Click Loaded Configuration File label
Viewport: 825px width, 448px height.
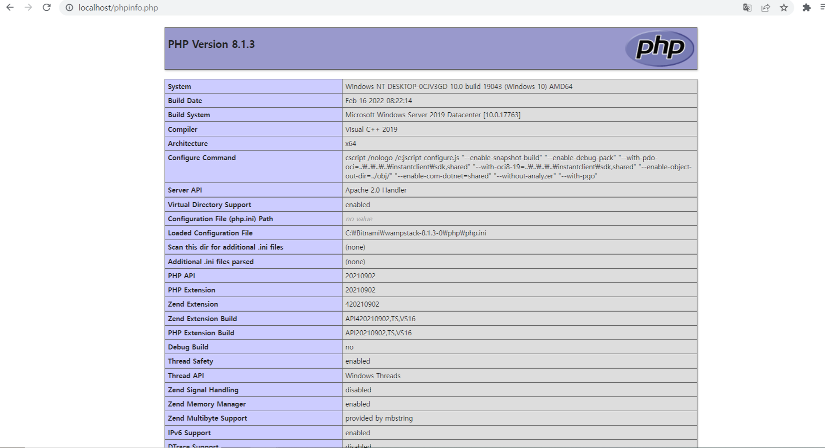click(x=210, y=233)
